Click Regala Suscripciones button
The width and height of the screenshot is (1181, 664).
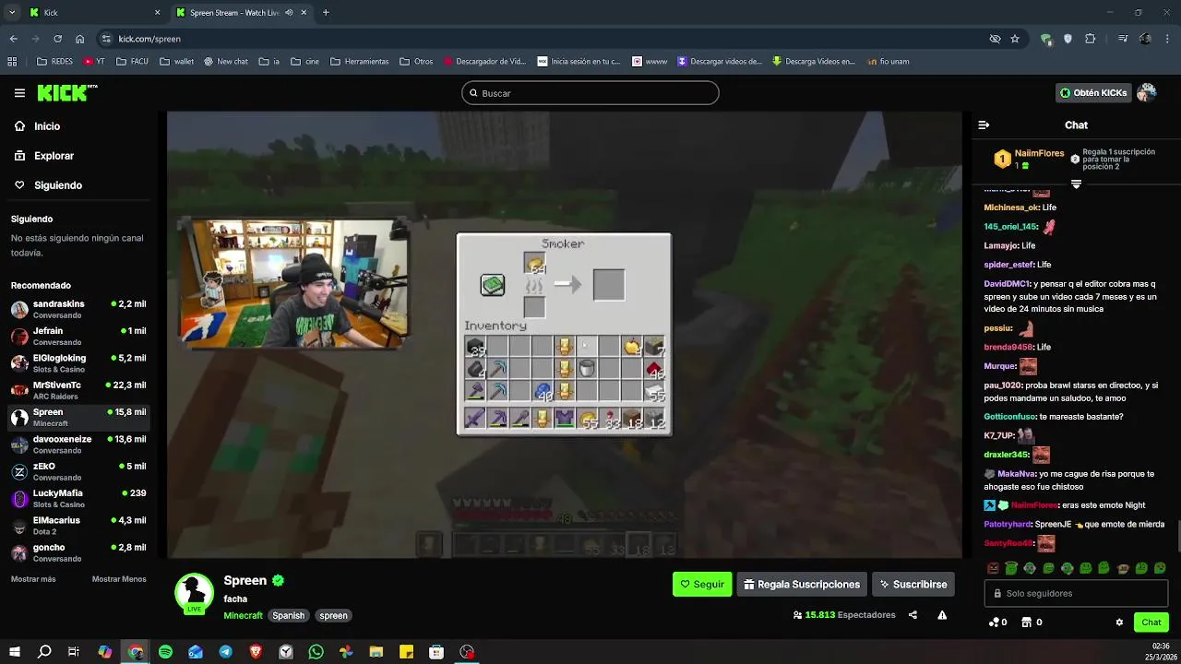tap(802, 584)
